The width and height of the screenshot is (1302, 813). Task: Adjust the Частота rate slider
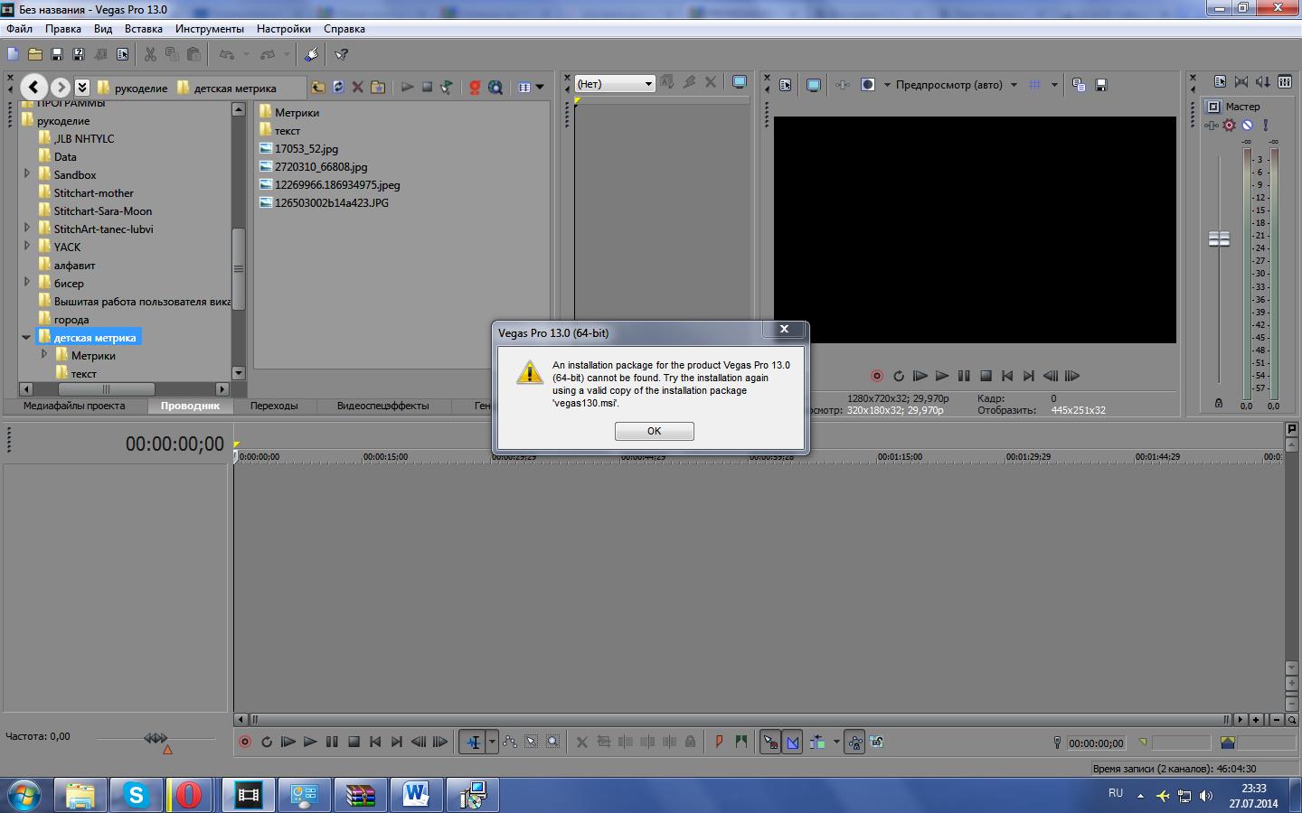tap(156, 739)
